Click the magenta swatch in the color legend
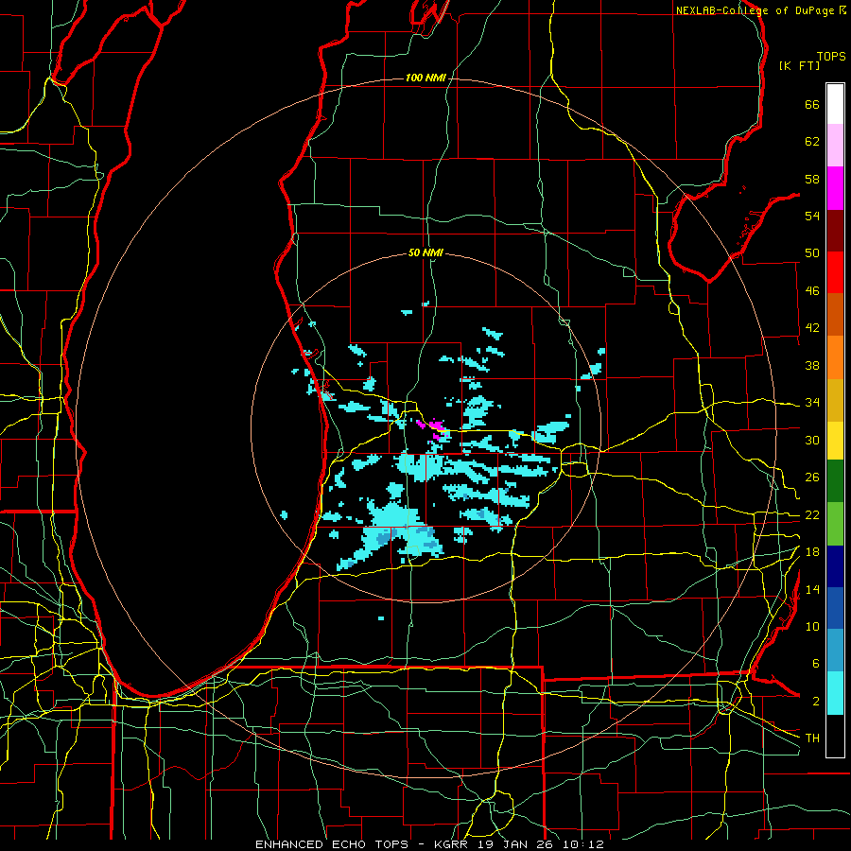 click(835, 188)
